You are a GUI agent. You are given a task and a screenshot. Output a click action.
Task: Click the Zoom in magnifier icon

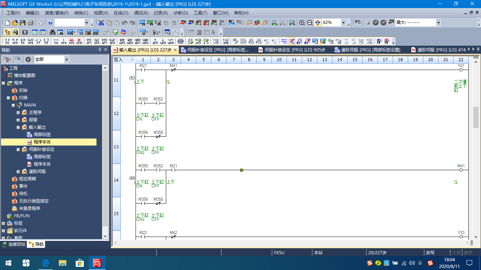tap(302, 23)
